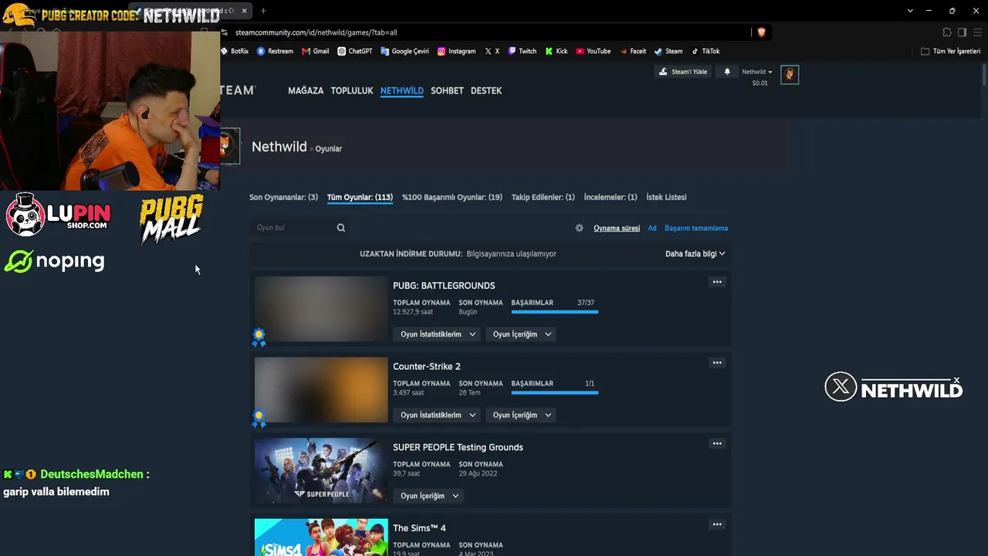The width and height of the screenshot is (988, 556).
Task: Open the Kick bookmark
Action: point(557,52)
